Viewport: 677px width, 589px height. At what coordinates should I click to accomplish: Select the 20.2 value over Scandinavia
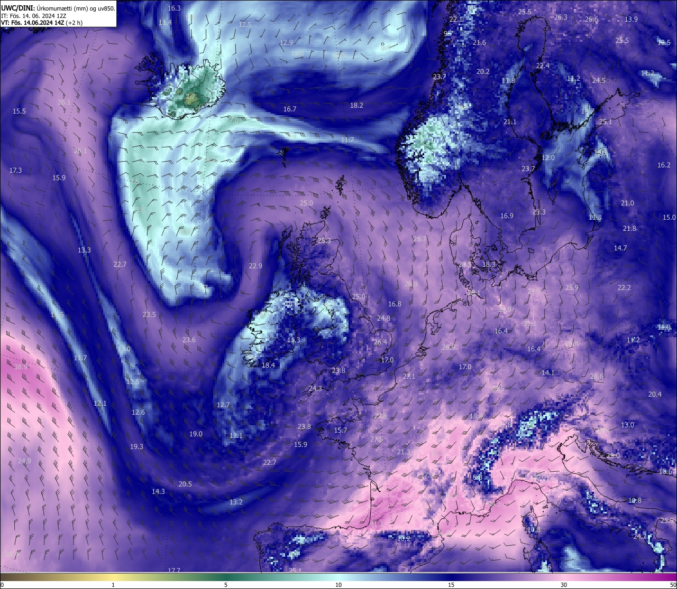pyautogui.click(x=483, y=72)
